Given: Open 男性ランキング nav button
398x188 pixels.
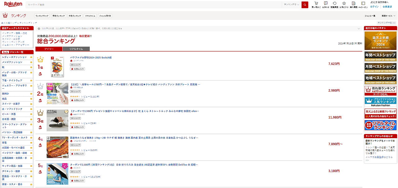Looking at the screenshot, I should [x=58, y=16].
